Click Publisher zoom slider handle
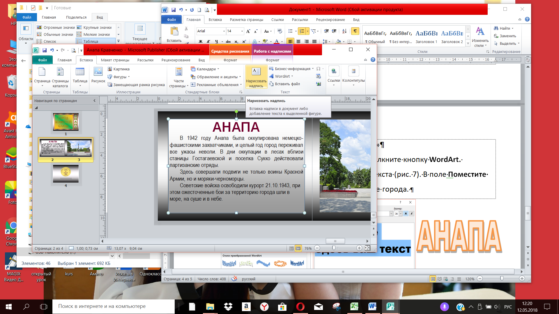 click(x=334, y=248)
